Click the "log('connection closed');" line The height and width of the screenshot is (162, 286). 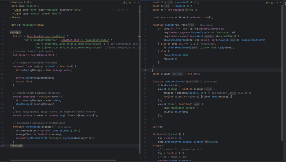[181, 108]
